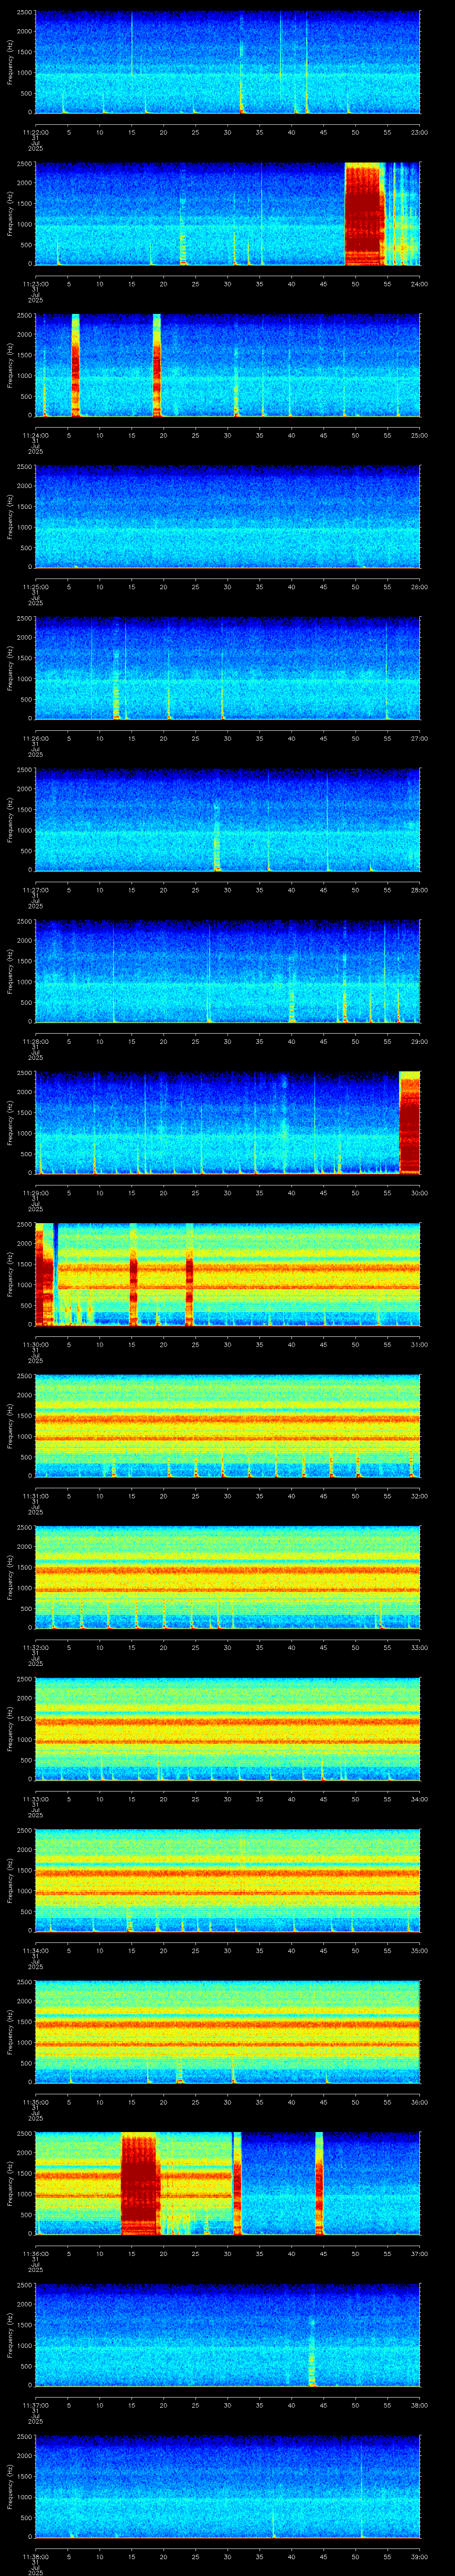Select the 6-second red burst in 11:24 spectrogram
The image size is (455, 2576).
tap(75, 365)
